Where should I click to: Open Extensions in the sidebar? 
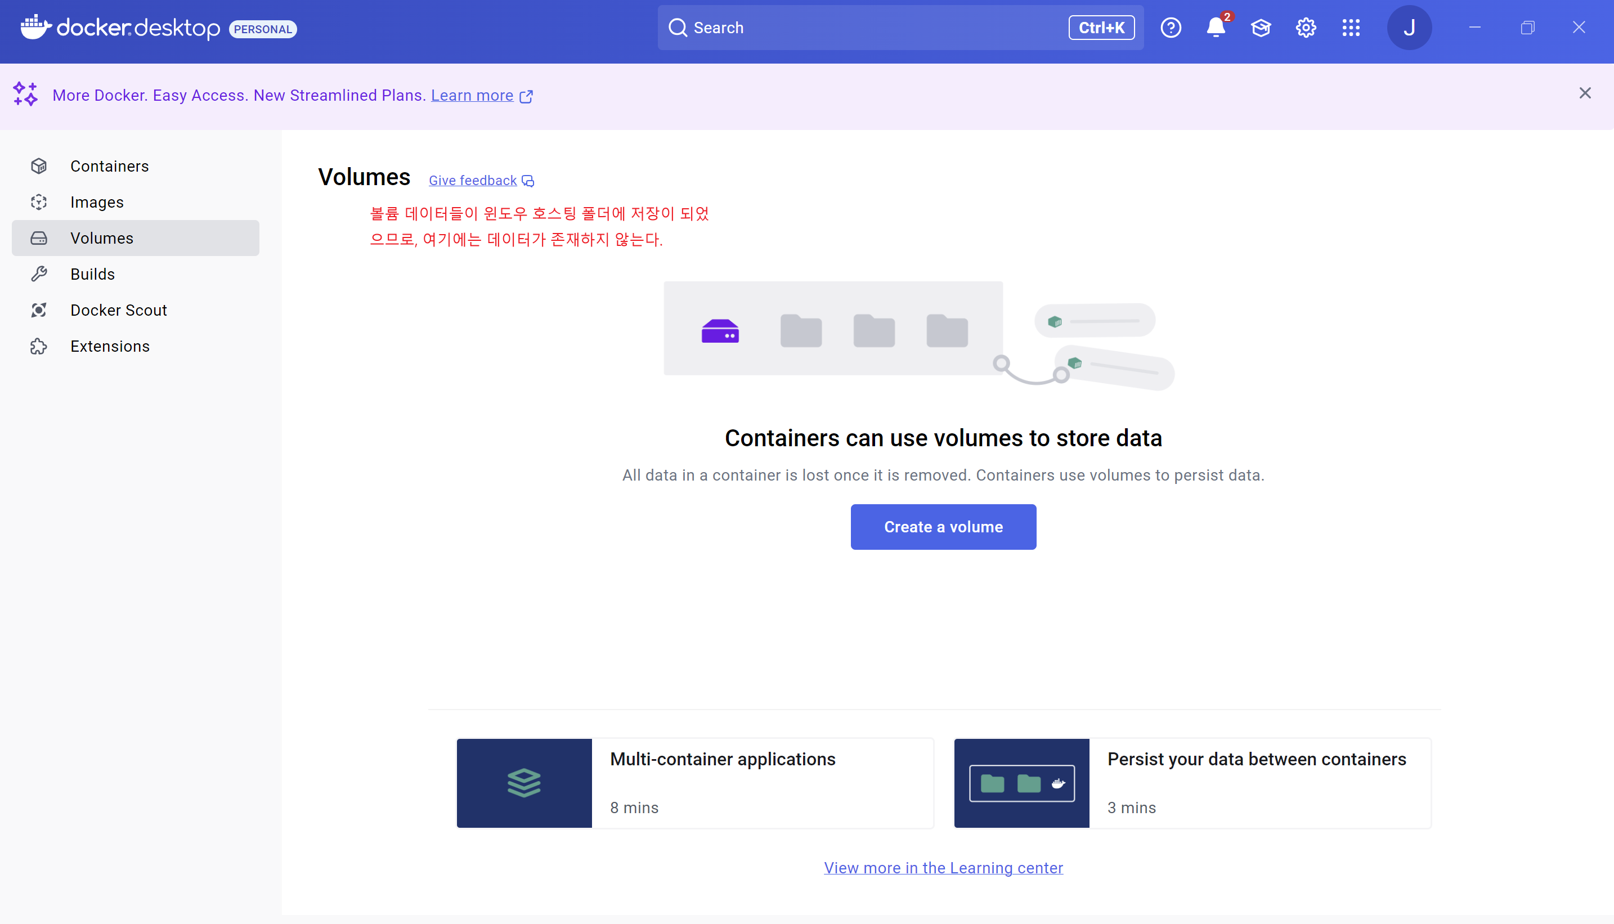[x=110, y=347]
